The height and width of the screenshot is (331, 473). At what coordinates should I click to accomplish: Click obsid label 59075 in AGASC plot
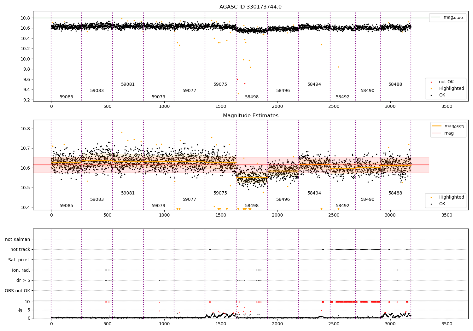[x=220, y=84]
